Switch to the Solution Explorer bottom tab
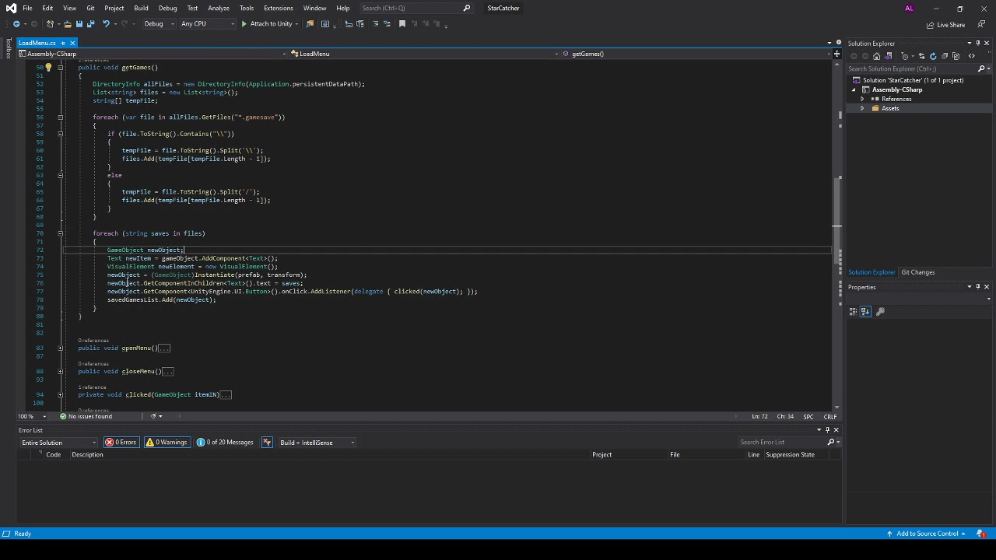 click(871, 273)
